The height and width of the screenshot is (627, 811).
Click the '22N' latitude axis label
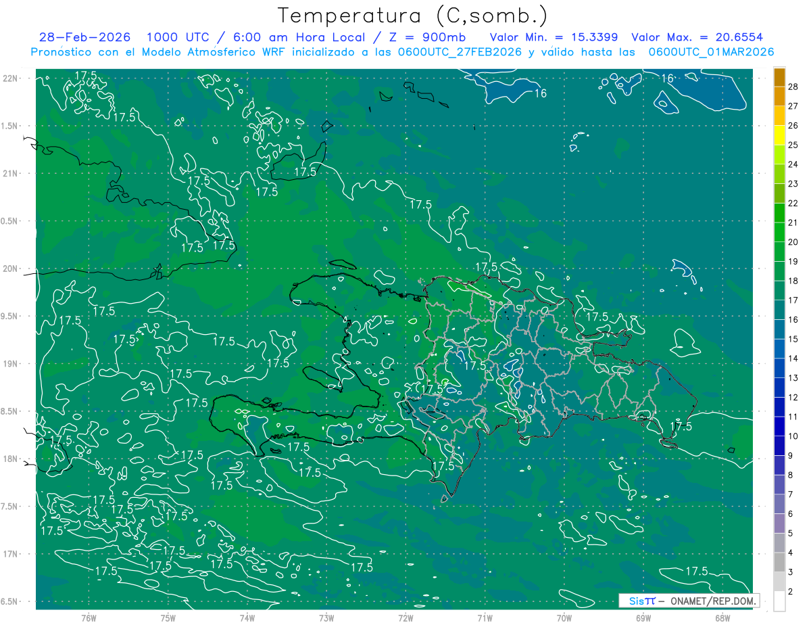[x=9, y=78]
